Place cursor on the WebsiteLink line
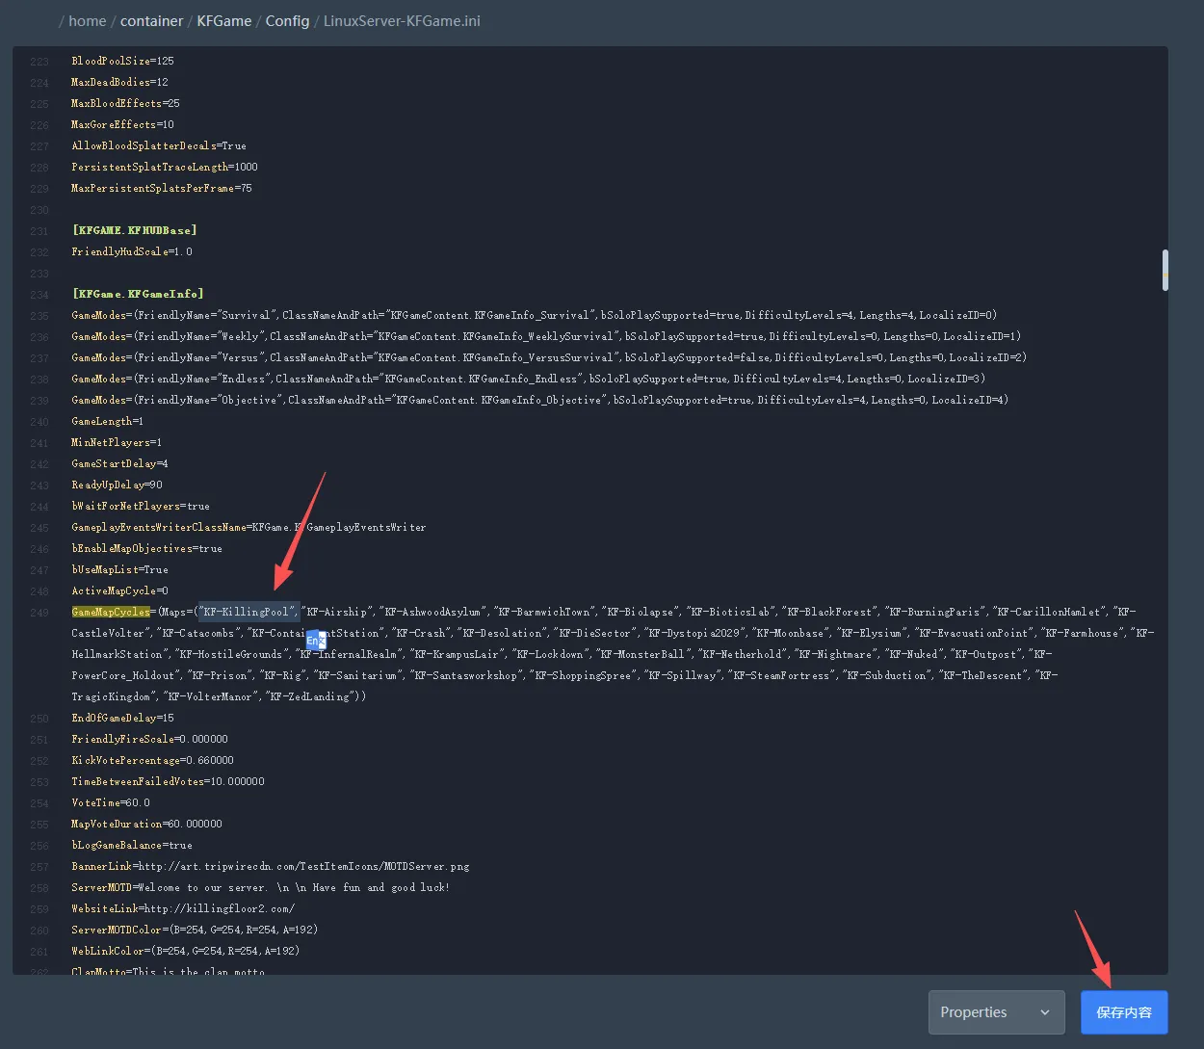This screenshot has width=1204, height=1049. point(183,908)
